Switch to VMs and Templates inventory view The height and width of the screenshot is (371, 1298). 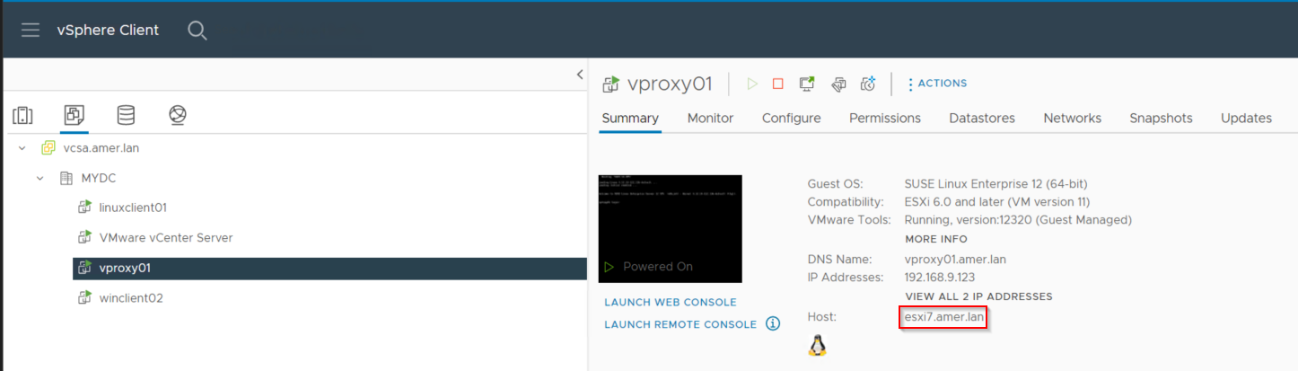coord(75,115)
